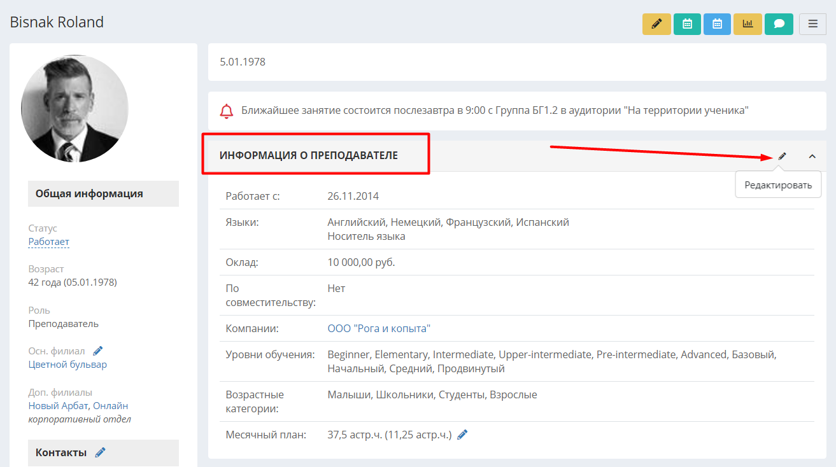Click pencil icon to edit teacher information

click(x=783, y=156)
